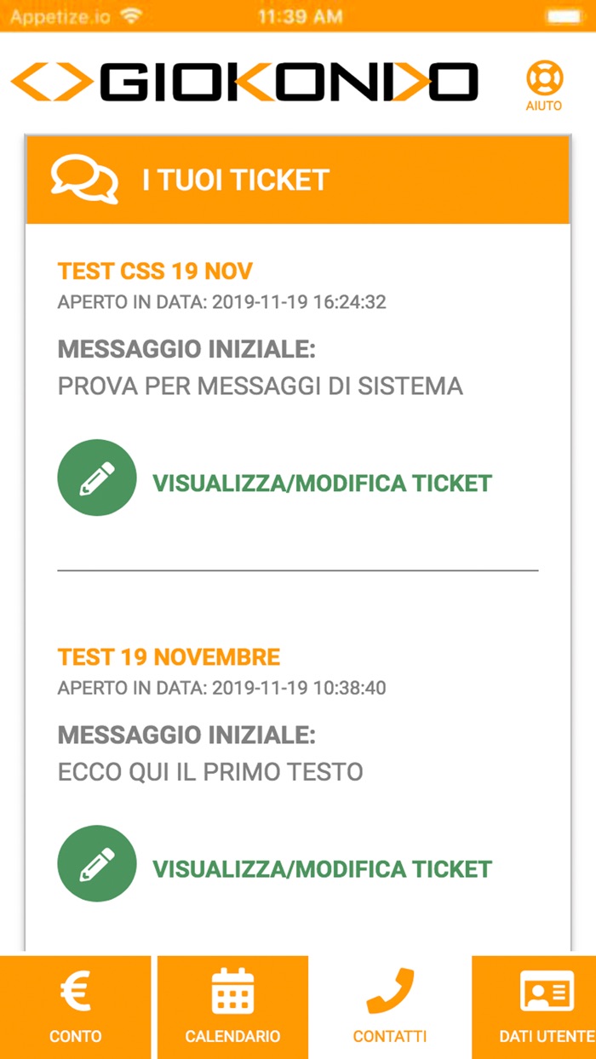The image size is (596, 1059).
Task: Click the I TUOI TICKET header text
Action: pos(235,180)
